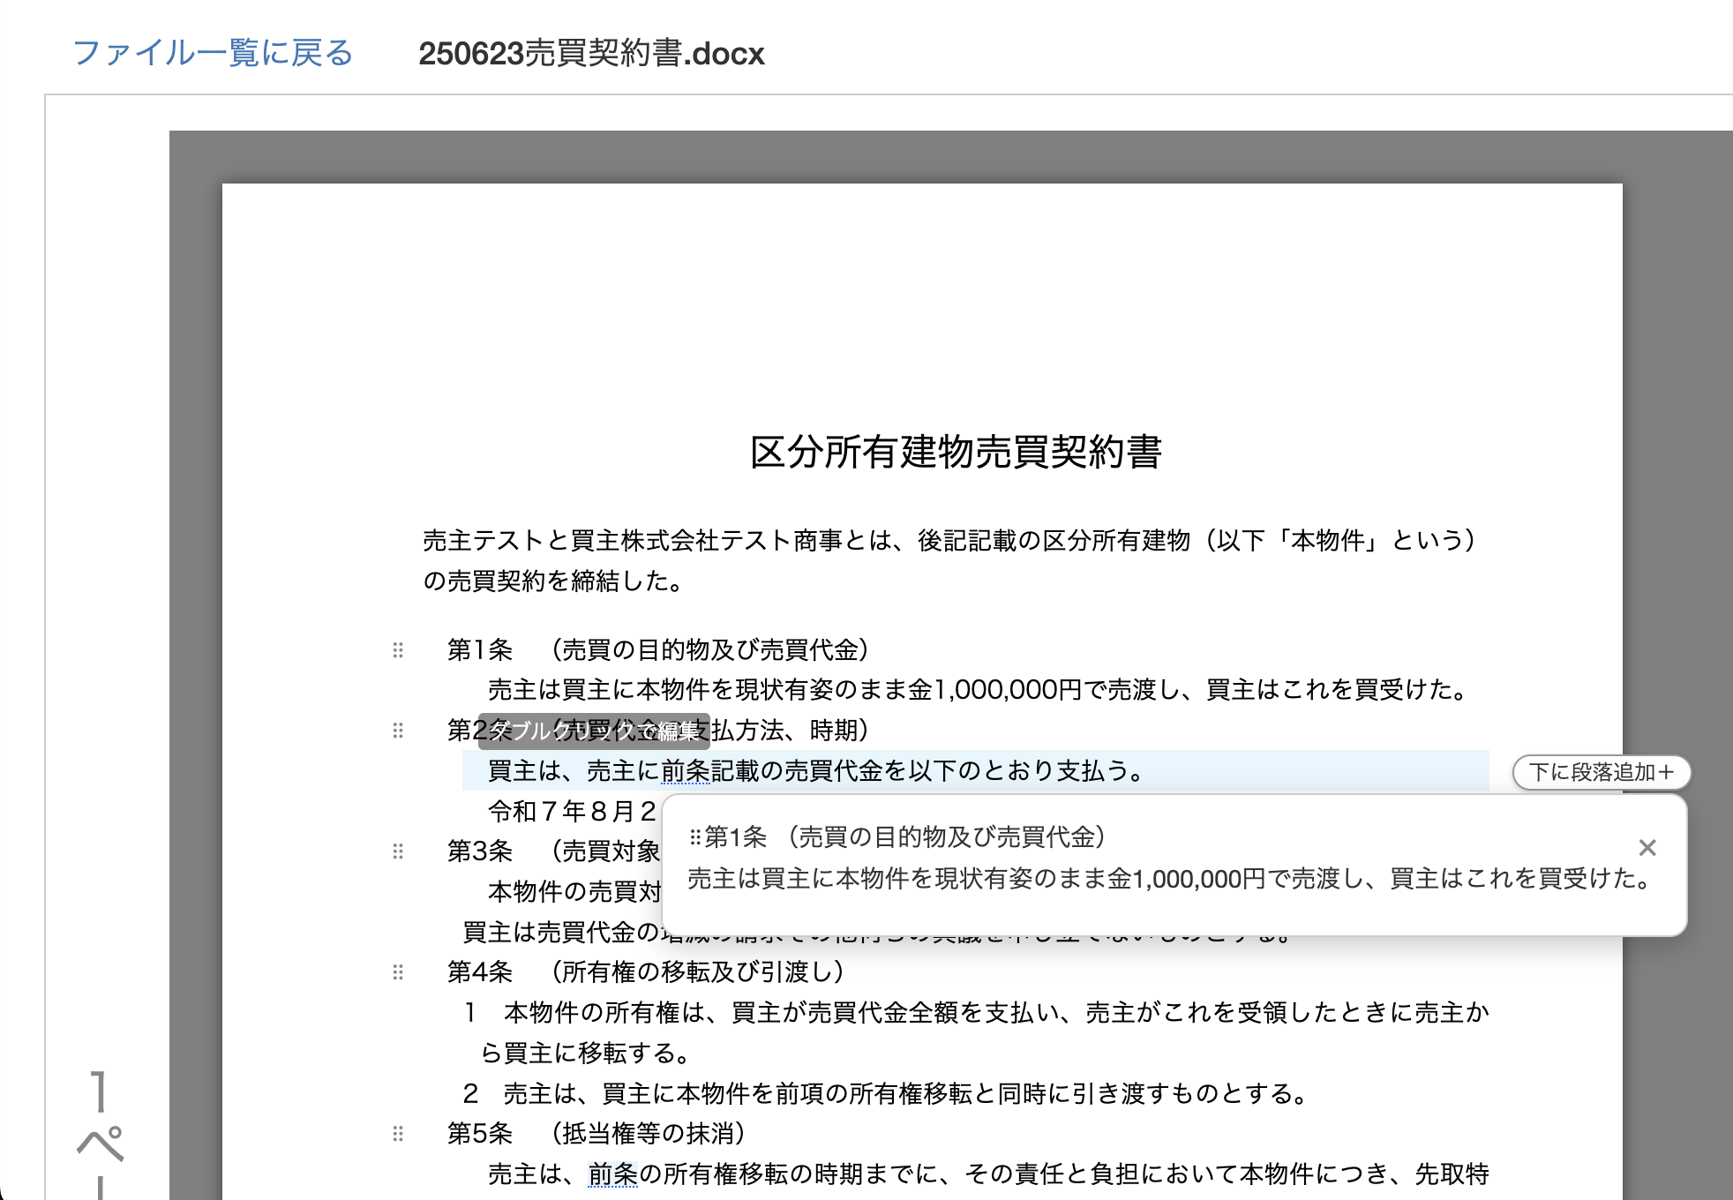Click drag handle beside 第2条 heading
The width and height of the screenshot is (1733, 1200).
(398, 731)
